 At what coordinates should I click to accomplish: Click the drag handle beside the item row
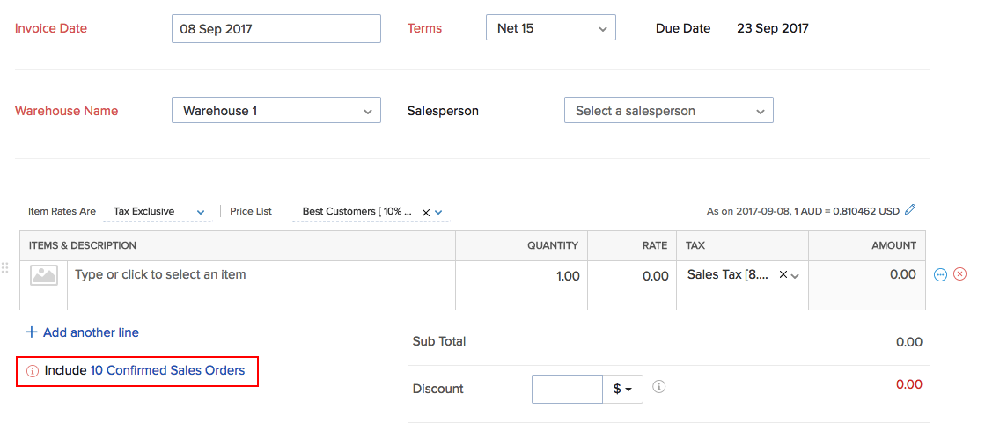click(x=5, y=268)
